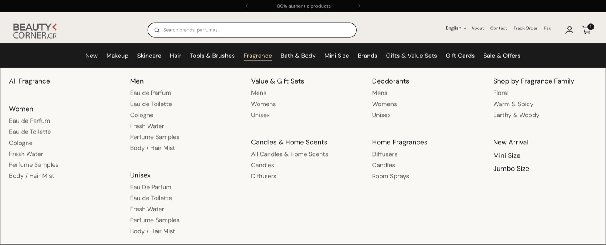The height and width of the screenshot is (245, 606).
Task: Open the Faq link
Action: [x=548, y=28]
